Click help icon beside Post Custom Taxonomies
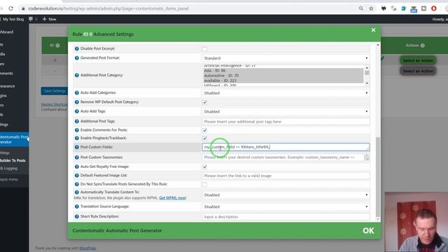This screenshot has width=448, height=252. tap(76, 157)
